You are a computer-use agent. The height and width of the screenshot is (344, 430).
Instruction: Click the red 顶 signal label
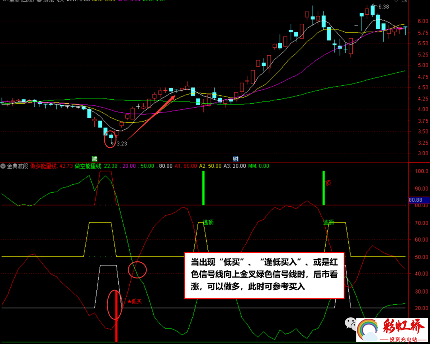click(x=328, y=183)
